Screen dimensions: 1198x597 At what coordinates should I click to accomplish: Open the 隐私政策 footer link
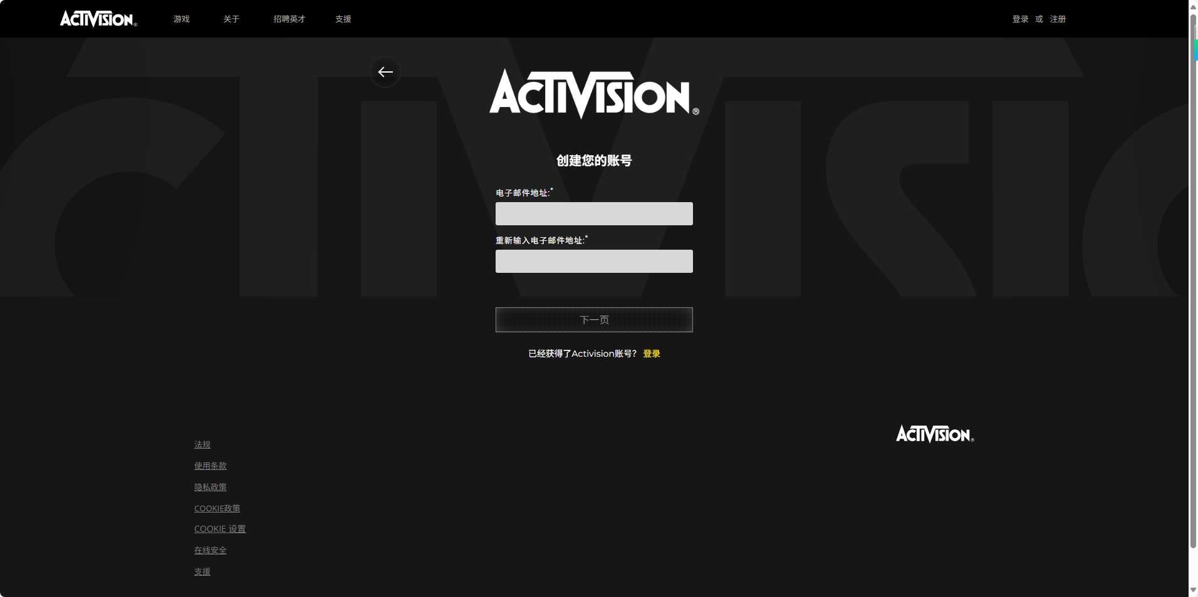211,487
